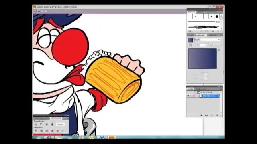The height and width of the screenshot is (144, 257).
Task: Click Create New Layer icon in Layers panel
Action: tap(212, 116)
